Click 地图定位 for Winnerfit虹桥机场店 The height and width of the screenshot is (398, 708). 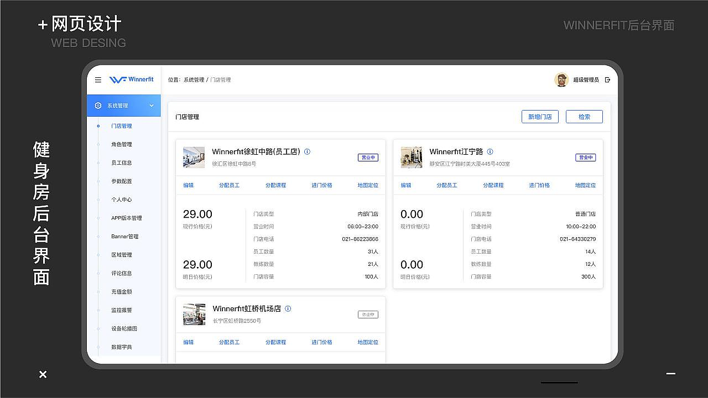[368, 342]
